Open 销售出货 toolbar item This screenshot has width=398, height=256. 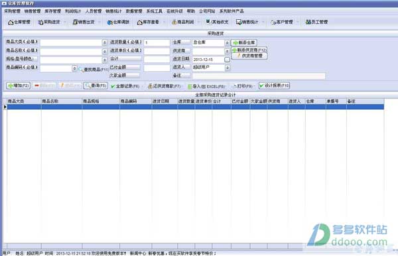point(84,22)
